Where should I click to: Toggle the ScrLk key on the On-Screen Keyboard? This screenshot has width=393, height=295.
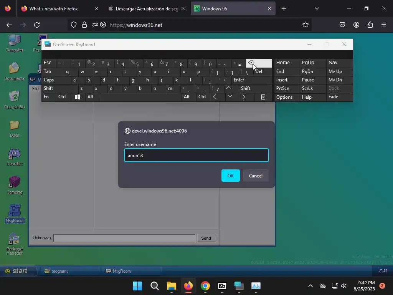(312, 88)
